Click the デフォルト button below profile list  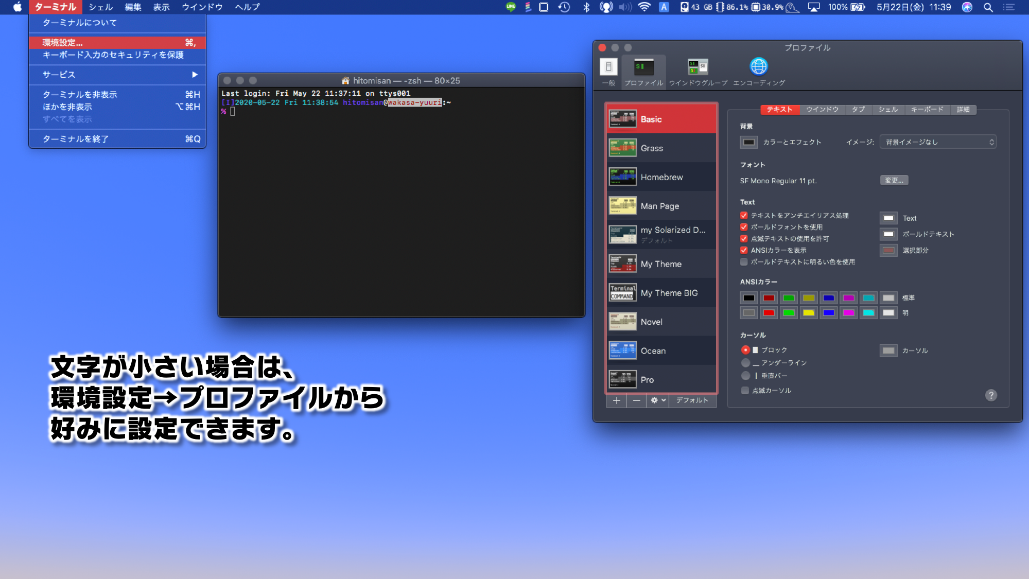pyautogui.click(x=692, y=400)
